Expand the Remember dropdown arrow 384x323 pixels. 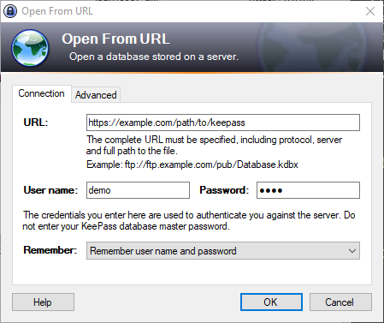pyautogui.click(x=352, y=251)
